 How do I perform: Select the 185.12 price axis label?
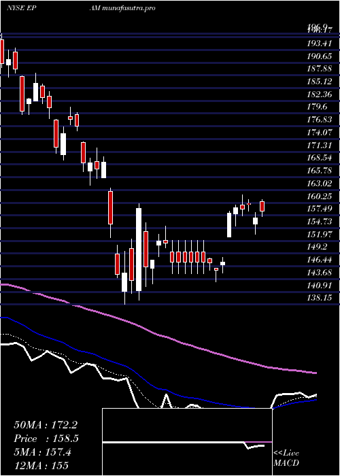[319, 82]
